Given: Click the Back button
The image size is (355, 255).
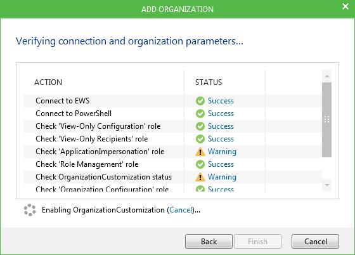Looking at the screenshot, I should (x=209, y=242).
